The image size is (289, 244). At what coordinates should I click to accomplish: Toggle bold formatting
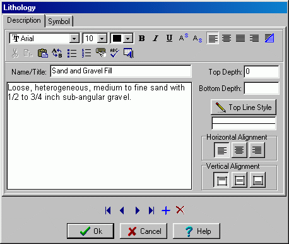(142, 39)
